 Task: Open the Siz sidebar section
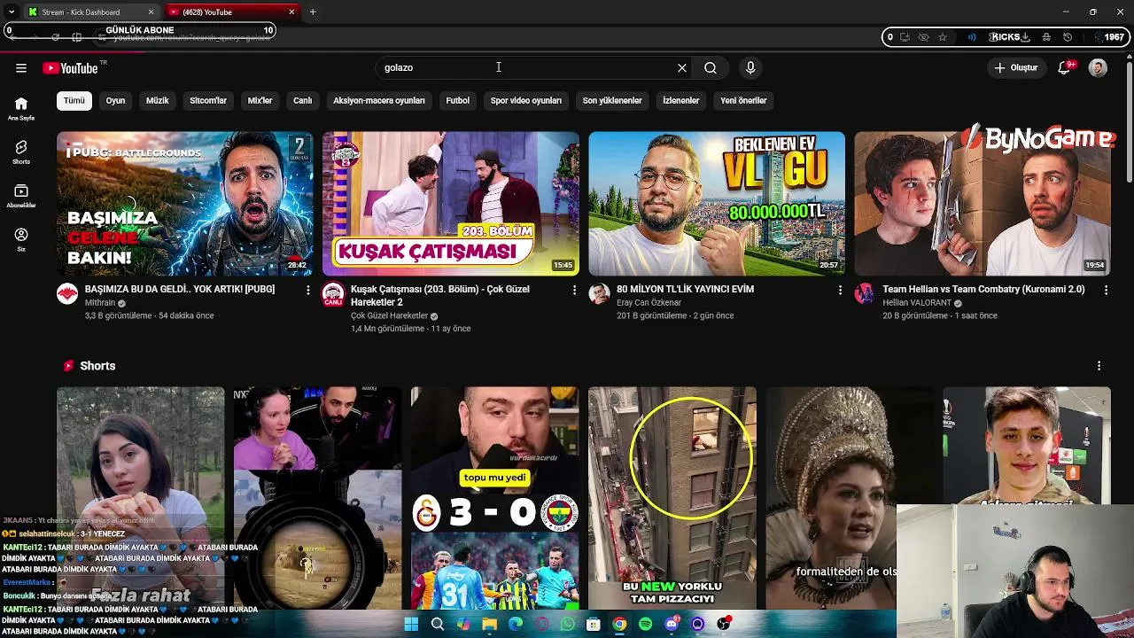click(21, 239)
